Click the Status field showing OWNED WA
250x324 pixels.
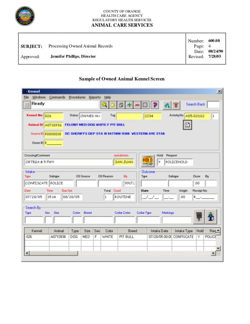[x=90, y=116]
